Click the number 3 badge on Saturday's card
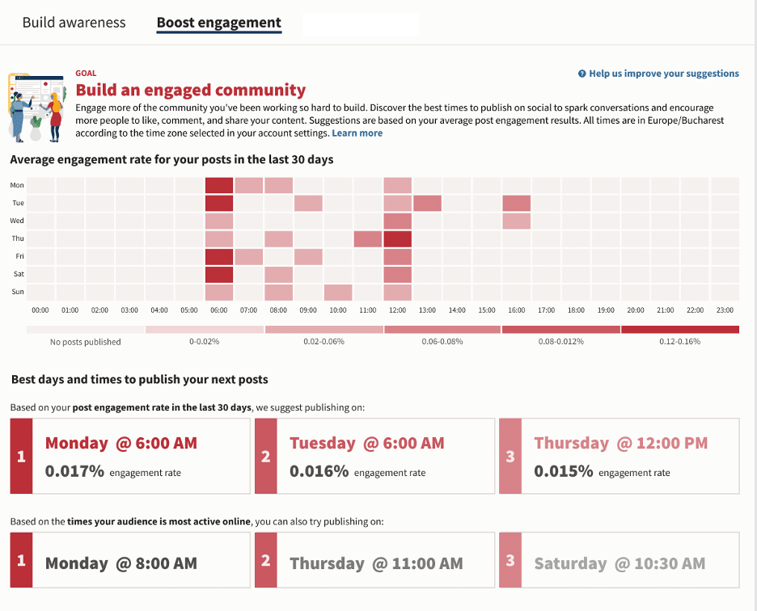This screenshot has width=757, height=611. [x=510, y=559]
